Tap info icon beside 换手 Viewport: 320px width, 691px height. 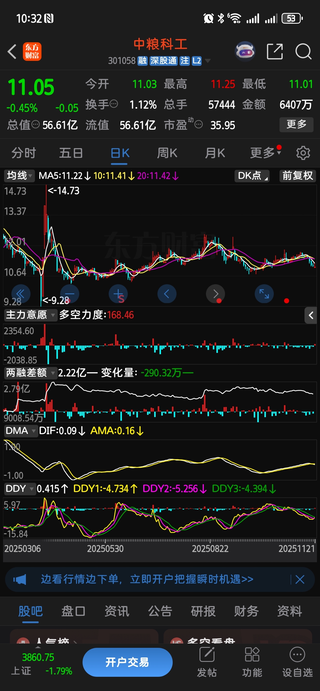click(x=114, y=104)
